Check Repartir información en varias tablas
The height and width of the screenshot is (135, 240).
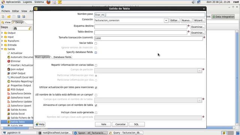pyautogui.click(x=96, y=65)
